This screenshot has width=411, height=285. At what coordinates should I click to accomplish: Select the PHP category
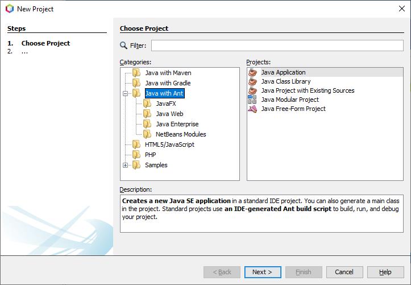(x=151, y=155)
